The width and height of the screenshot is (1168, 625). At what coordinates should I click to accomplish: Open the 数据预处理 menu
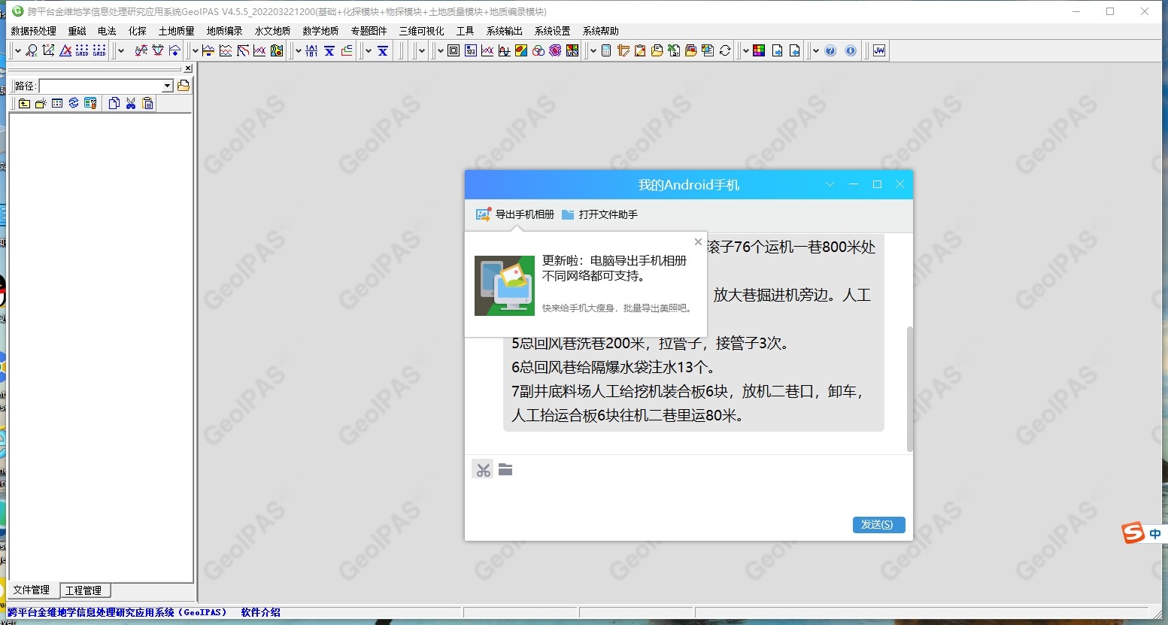click(34, 31)
